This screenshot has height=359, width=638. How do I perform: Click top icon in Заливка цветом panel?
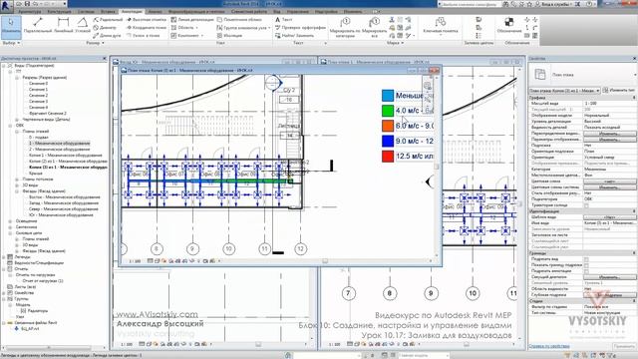(478, 20)
